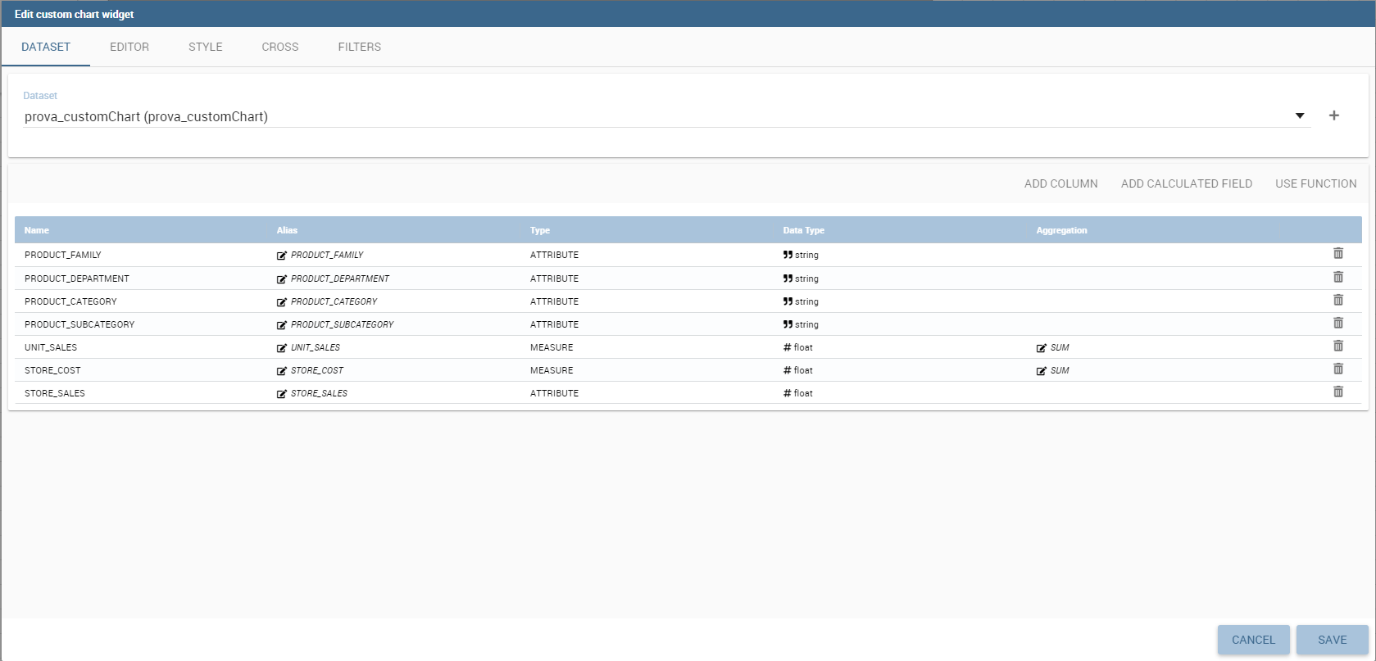Image resolution: width=1376 pixels, height=661 pixels.
Task: Switch to the DATASET tab
Action: point(46,47)
